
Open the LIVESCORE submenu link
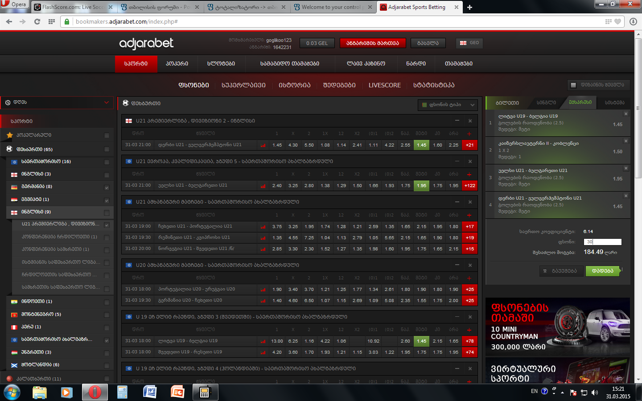(385, 85)
